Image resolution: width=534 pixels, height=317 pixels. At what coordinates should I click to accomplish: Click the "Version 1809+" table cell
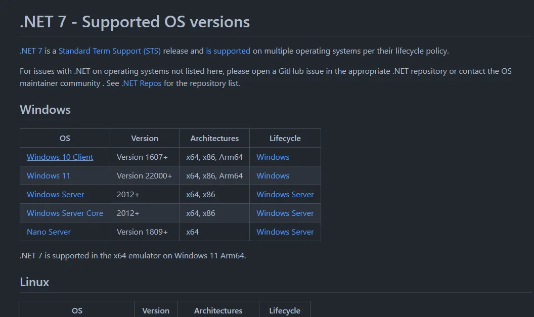coord(142,232)
